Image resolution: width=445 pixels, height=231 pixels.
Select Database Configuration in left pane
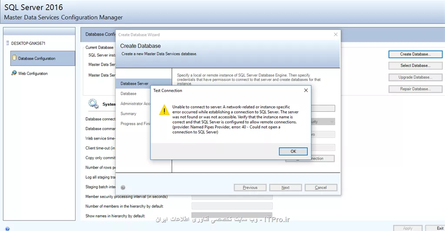coord(43,58)
